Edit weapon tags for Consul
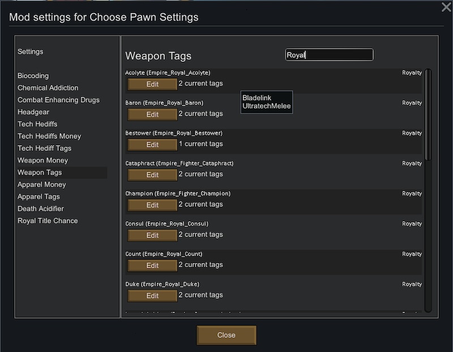The height and width of the screenshot is (352, 453). (x=152, y=235)
